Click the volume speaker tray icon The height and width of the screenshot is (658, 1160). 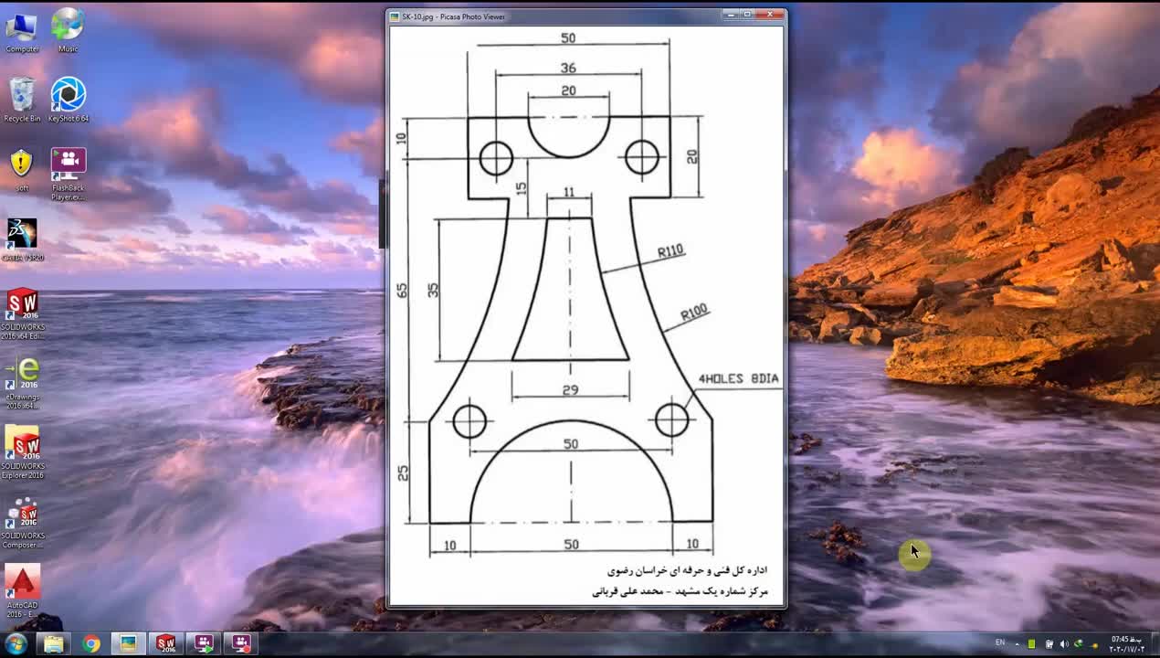(1063, 644)
